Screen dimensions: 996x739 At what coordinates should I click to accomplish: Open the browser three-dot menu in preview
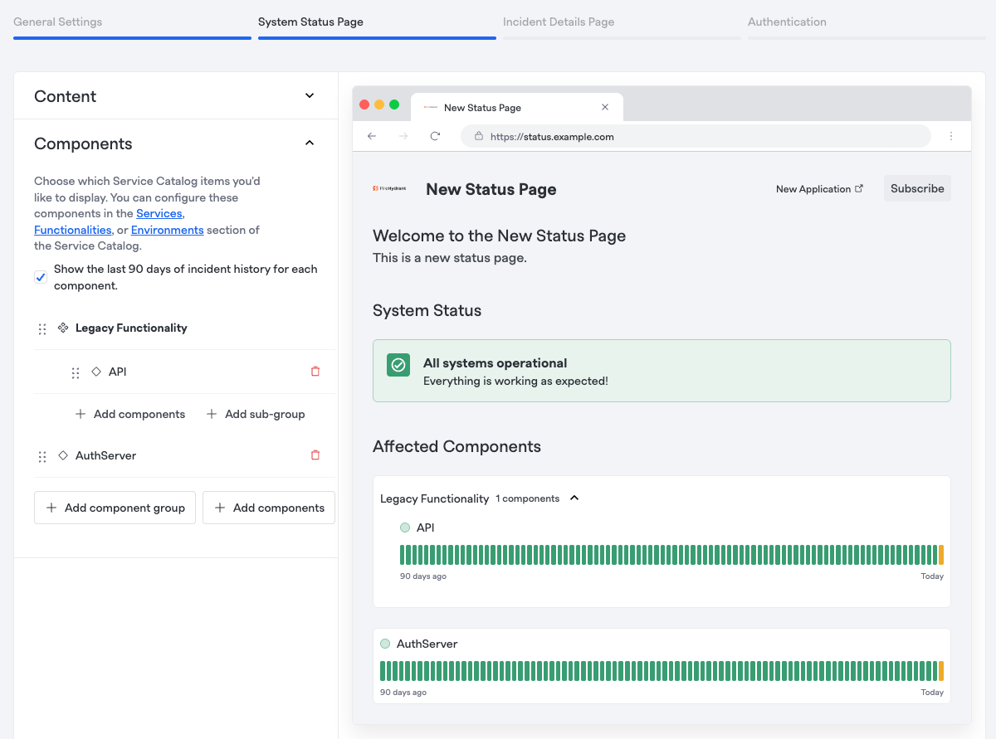point(951,137)
